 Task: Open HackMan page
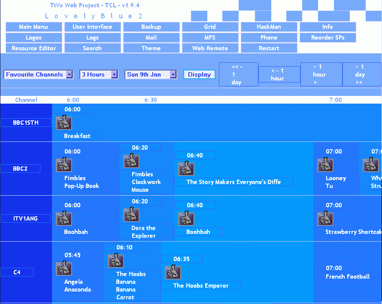coord(269,27)
